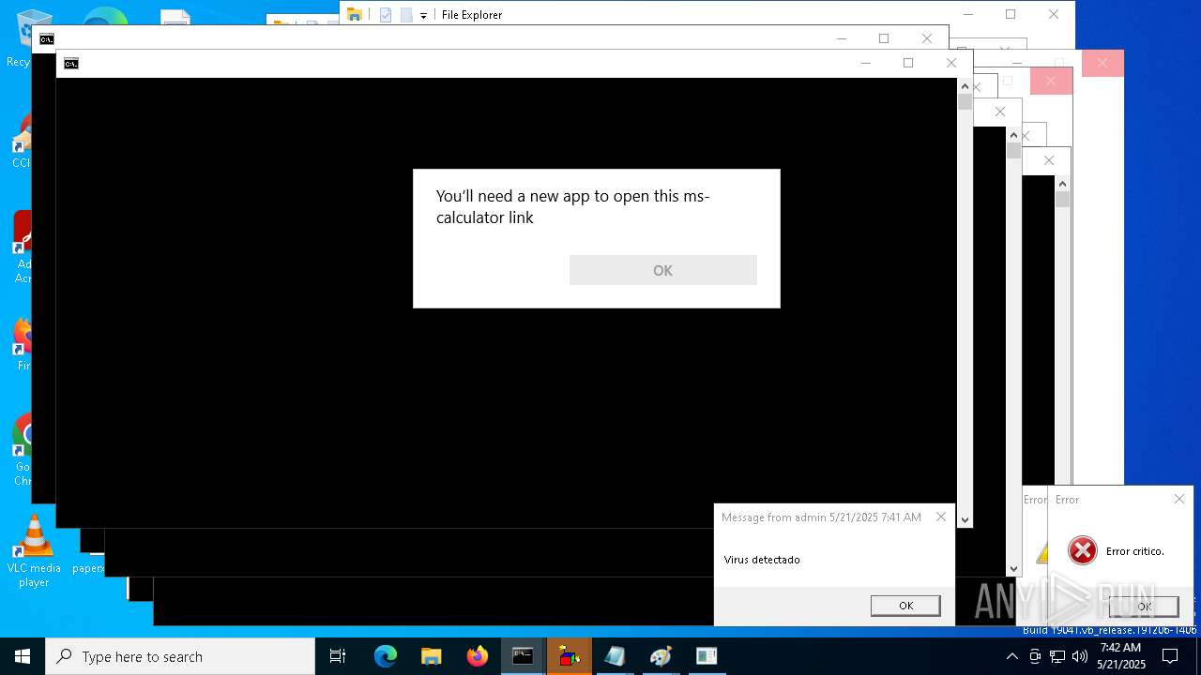
Task: Click the 'Error critico.' message text
Action: tap(1135, 551)
